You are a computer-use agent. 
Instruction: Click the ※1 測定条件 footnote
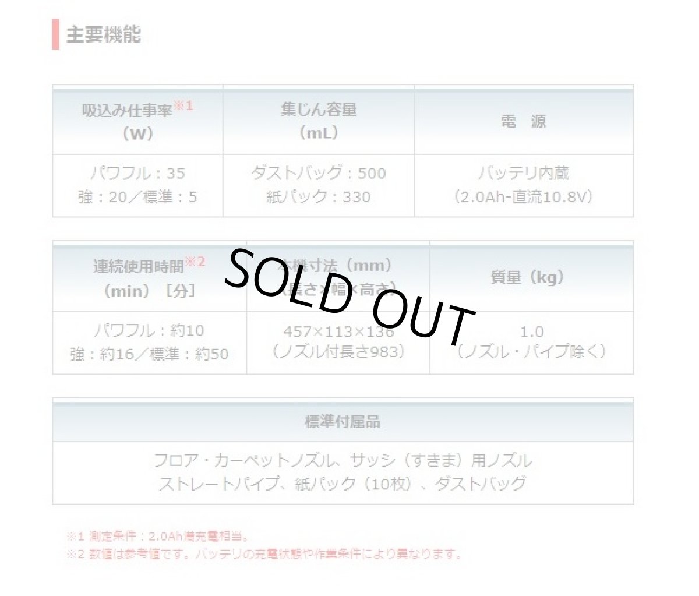coord(158,536)
